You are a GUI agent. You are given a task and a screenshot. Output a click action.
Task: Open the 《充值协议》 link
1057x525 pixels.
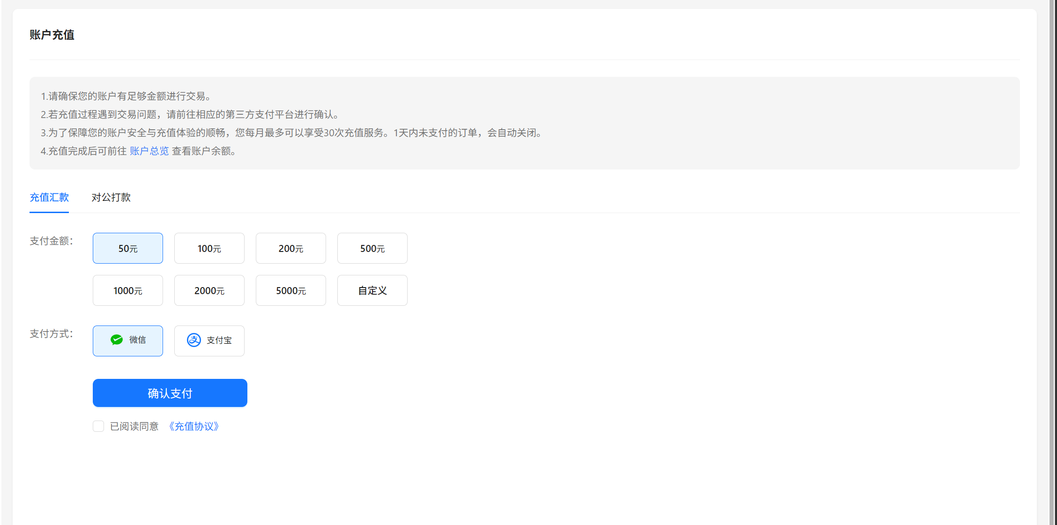(x=194, y=426)
